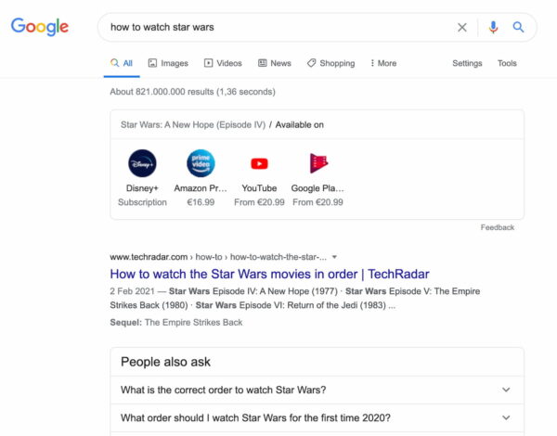Start voice search with the microphone icon
The width and height of the screenshot is (557, 436).
click(x=493, y=27)
